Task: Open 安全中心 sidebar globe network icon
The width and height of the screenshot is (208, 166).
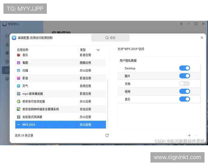Action: coord(7,53)
